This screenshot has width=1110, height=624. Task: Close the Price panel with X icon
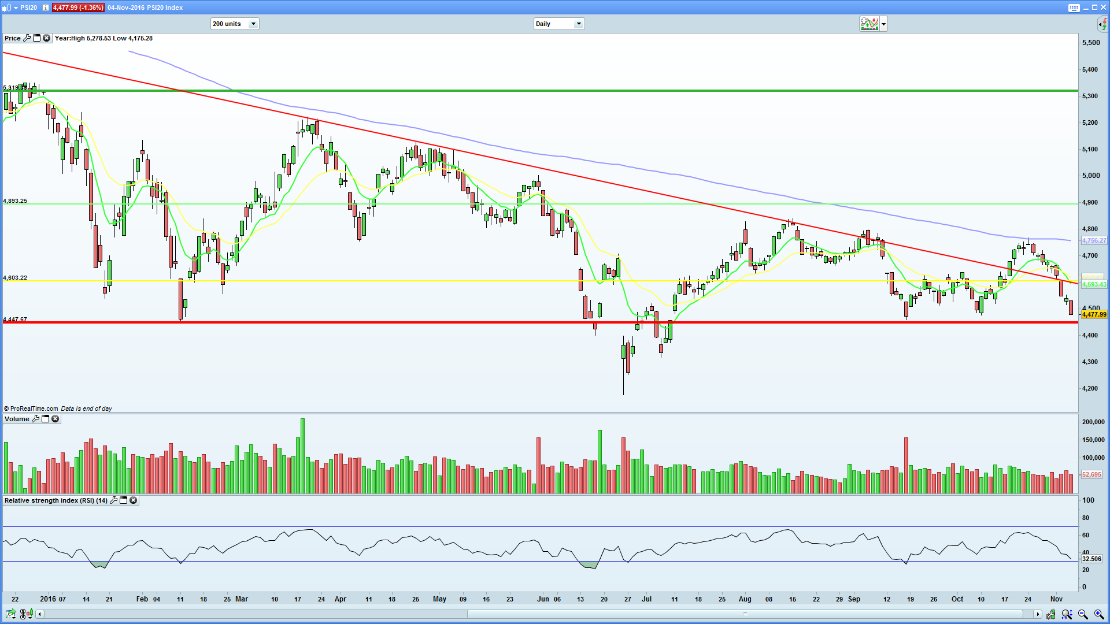click(x=46, y=38)
